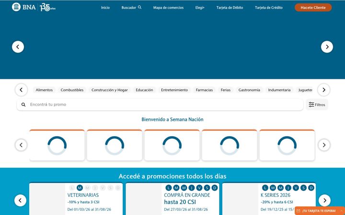Click the highlighted M day circle on the VETERINARIAS card
Viewport: 345px width, 215px height.
coord(80,188)
